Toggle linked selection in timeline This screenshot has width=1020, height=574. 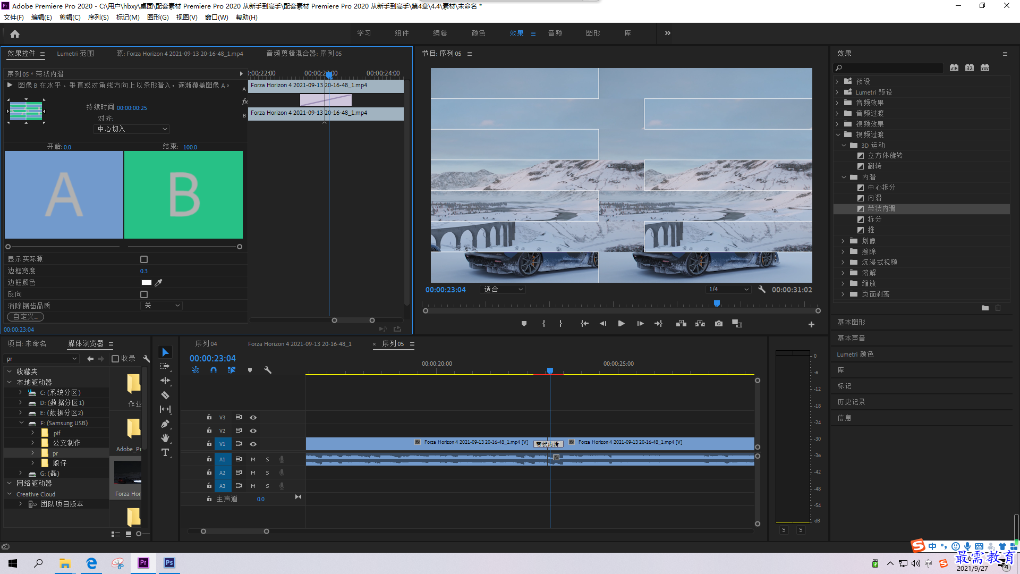(x=232, y=370)
